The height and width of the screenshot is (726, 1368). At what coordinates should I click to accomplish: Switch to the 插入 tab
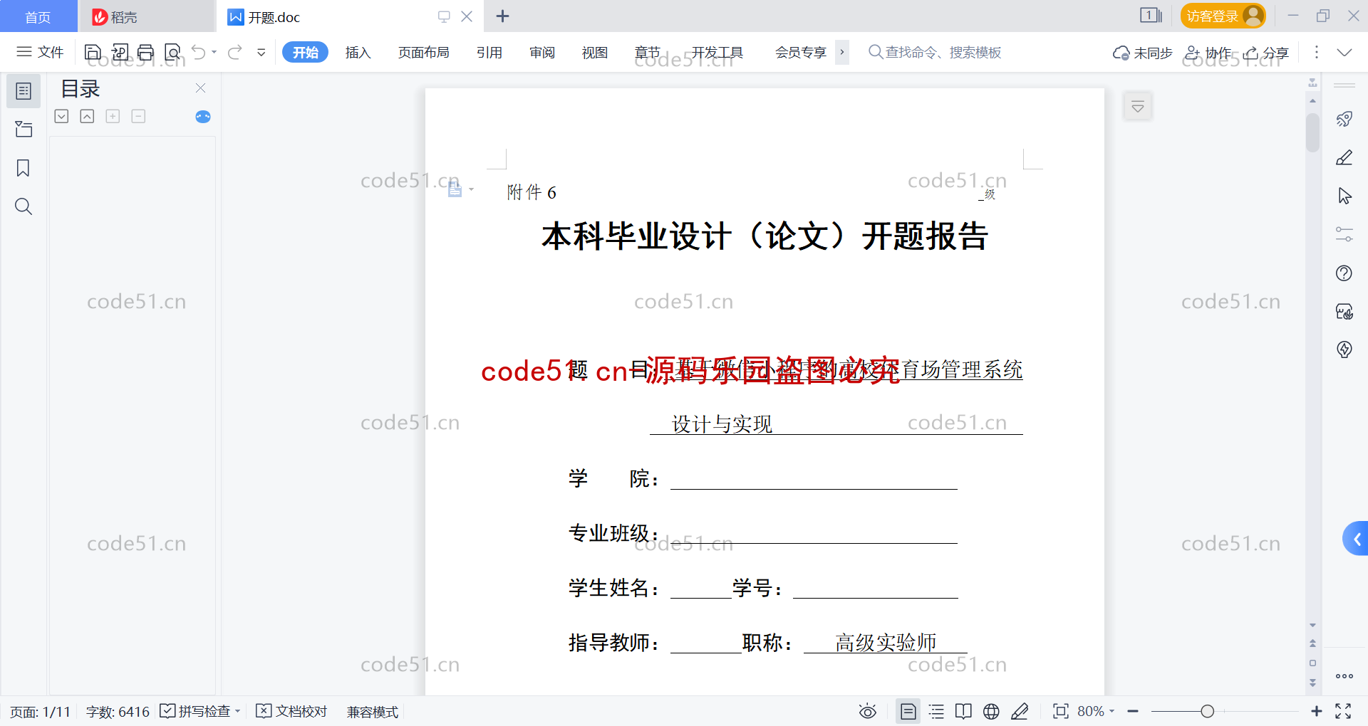pos(358,52)
